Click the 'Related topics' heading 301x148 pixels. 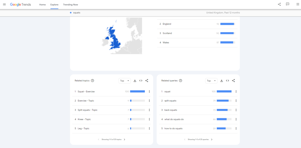click(x=82, y=81)
